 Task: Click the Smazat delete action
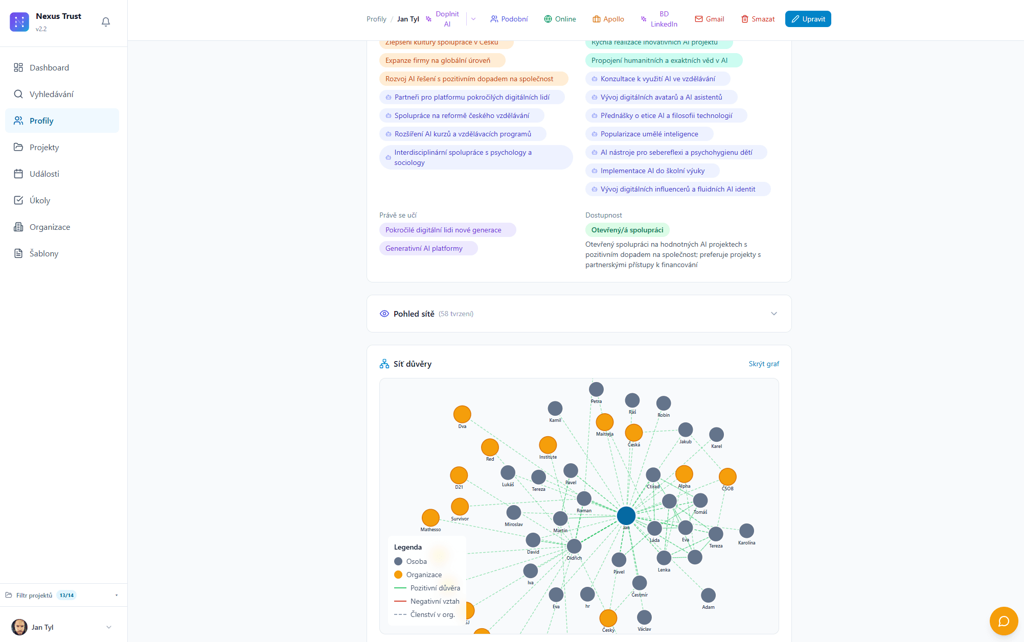[x=758, y=19]
